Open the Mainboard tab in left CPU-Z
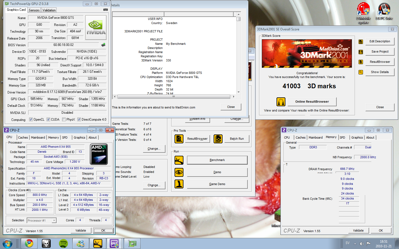 (x=38, y=138)
